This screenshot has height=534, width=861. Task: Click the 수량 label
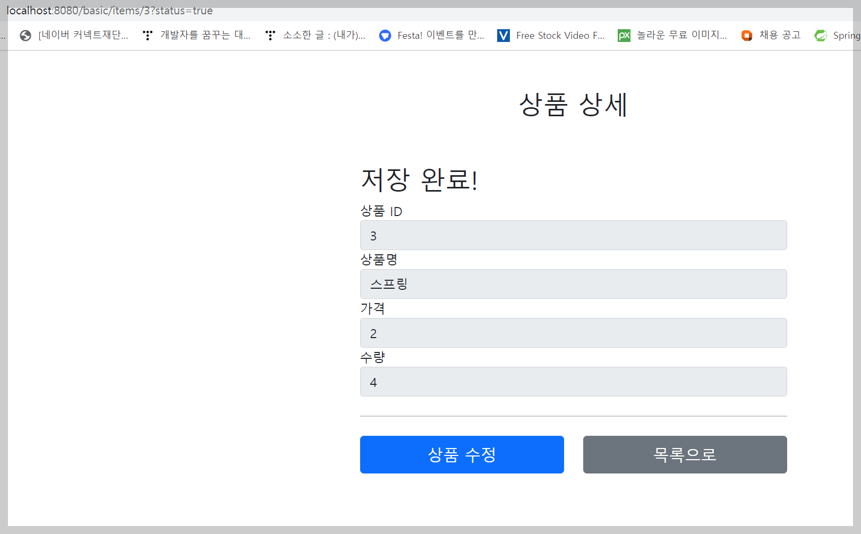coord(372,357)
